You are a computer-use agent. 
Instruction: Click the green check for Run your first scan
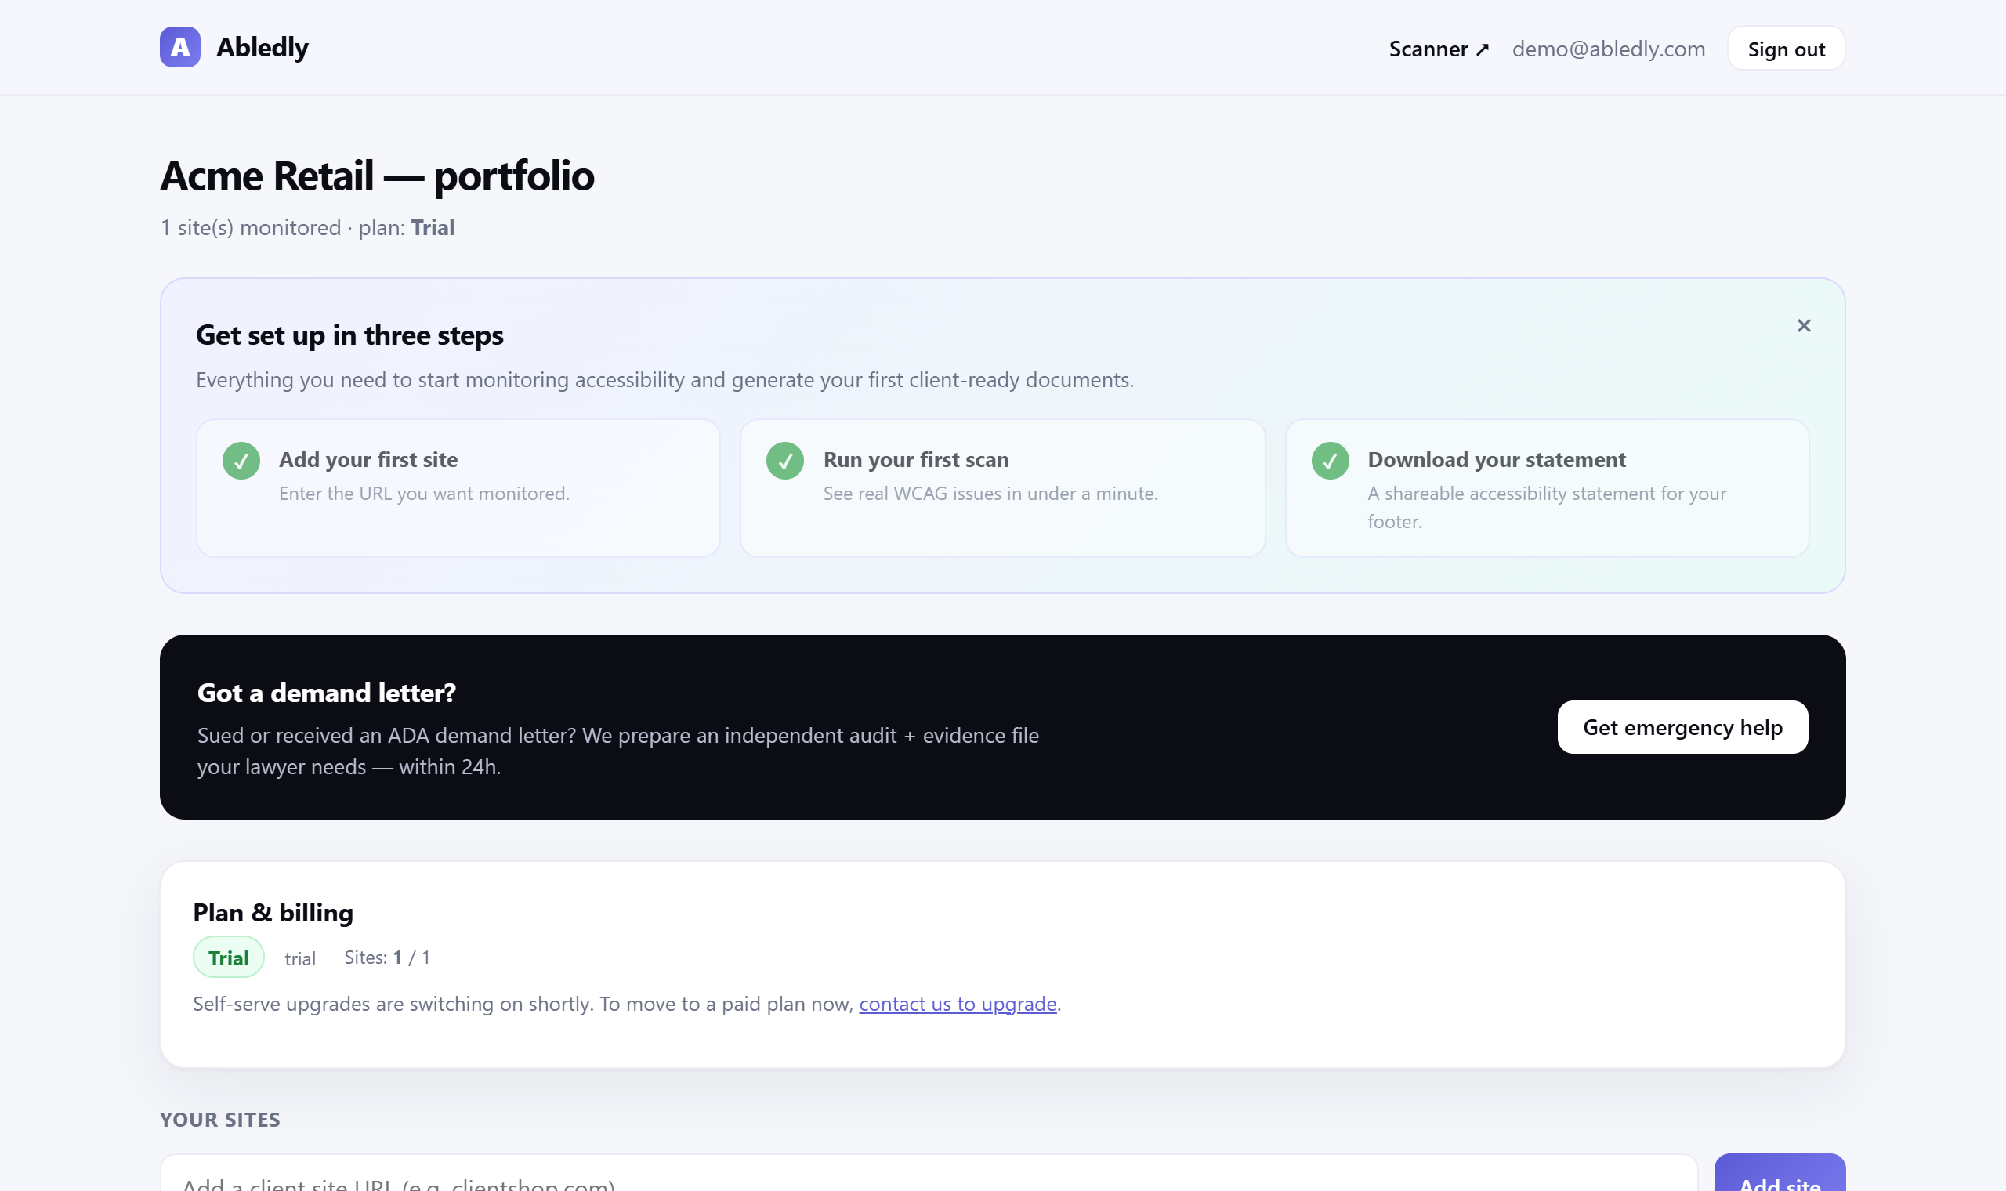pyautogui.click(x=784, y=461)
